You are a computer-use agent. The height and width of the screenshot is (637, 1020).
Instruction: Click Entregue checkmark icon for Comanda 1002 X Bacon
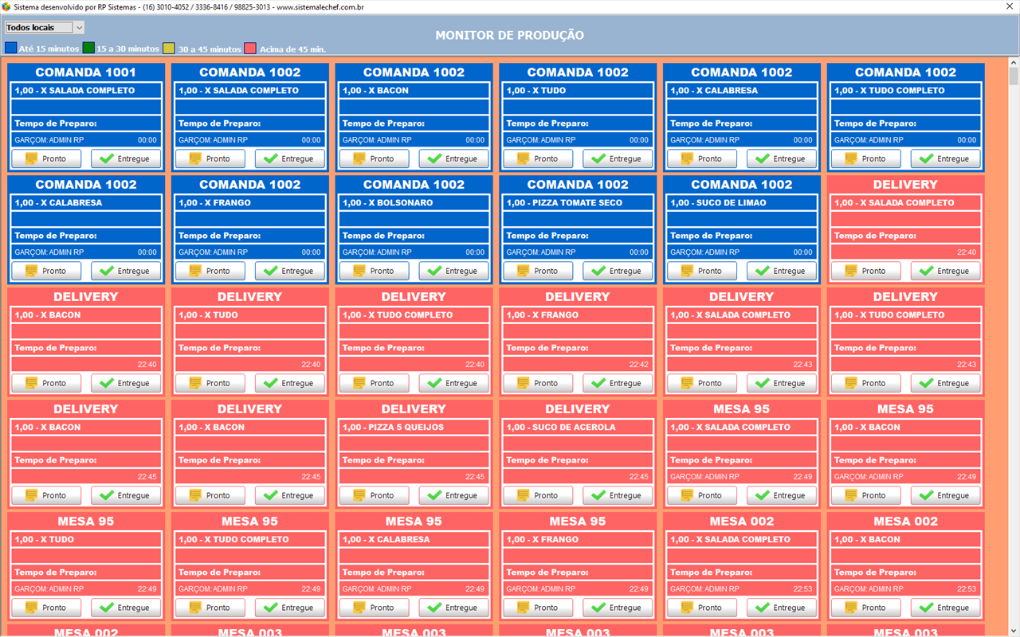[x=434, y=158]
